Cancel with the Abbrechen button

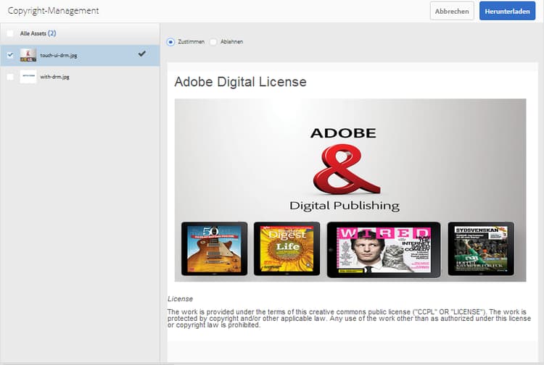(452, 11)
